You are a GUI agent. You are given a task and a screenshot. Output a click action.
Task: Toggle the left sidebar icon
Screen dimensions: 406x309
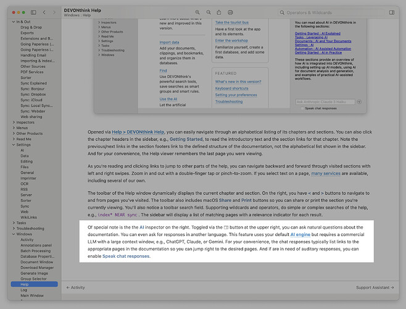pos(33,12)
